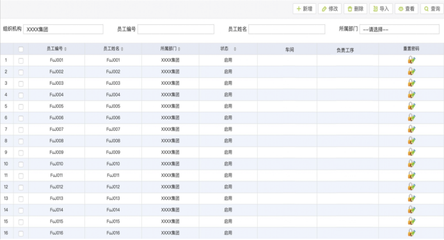Reset password for employee FuJ005
Screen dimensions: 444x240
pos(411,106)
